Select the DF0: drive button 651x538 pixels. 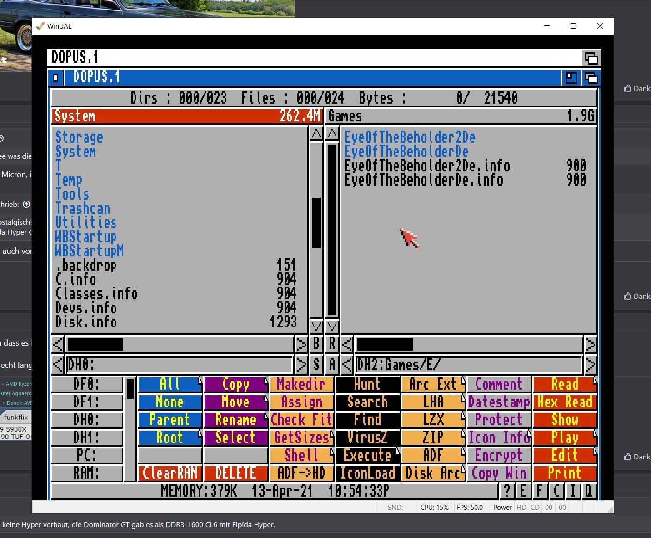[x=87, y=384]
